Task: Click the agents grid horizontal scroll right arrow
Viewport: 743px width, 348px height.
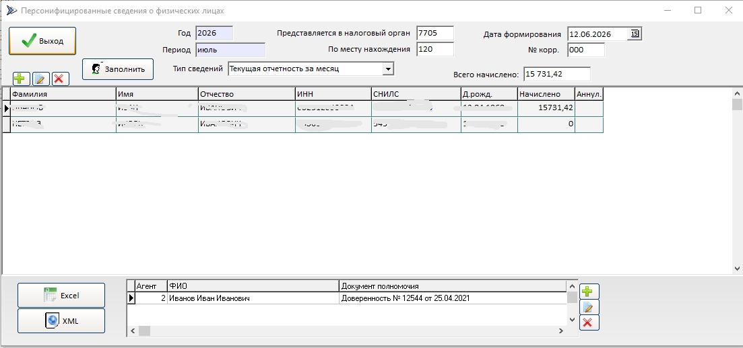Action: pyautogui.click(x=562, y=331)
